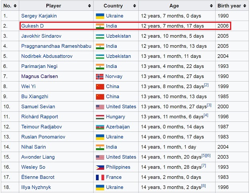Click the Hungary flag icon
Viewport: 250px width, 193px height.
coord(100,117)
